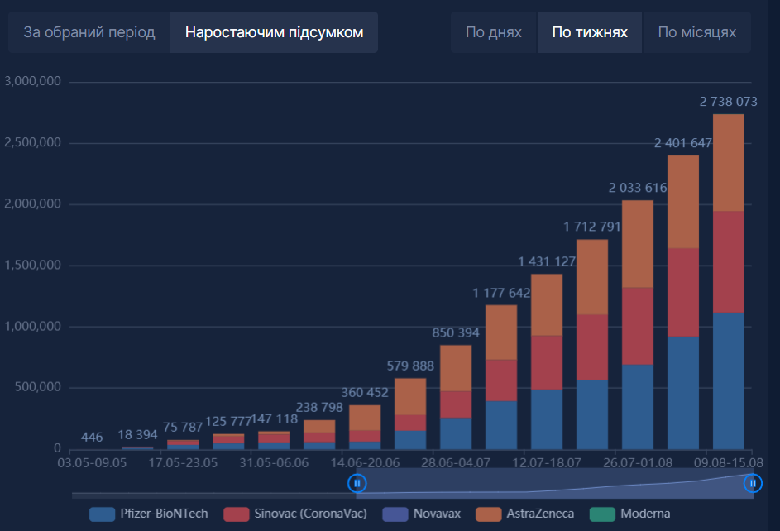Click the Pfizer-BioNTech blue legend swatch

click(x=102, y=514)
